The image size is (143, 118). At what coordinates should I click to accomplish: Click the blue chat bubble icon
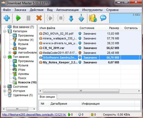click(103, 18)
